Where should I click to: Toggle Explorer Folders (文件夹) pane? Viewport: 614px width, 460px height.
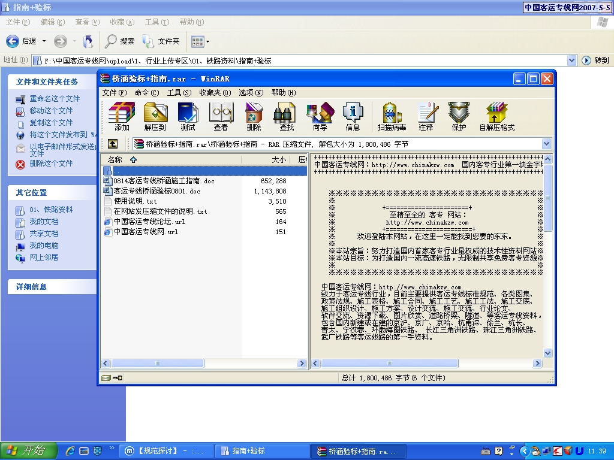click(x=161, y=41)
